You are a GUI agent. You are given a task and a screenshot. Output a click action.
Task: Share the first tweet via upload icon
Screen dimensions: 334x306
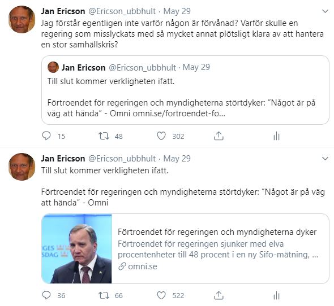(219, 136)
